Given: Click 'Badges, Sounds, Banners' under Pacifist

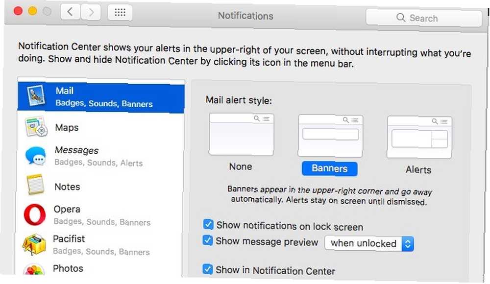Looking at the screenshot, I should pyautogui.click(x=101, y=252).
